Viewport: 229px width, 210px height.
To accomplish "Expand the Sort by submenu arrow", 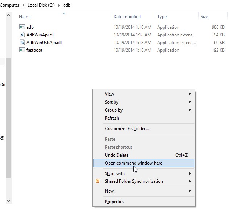I will click(190, 102).
